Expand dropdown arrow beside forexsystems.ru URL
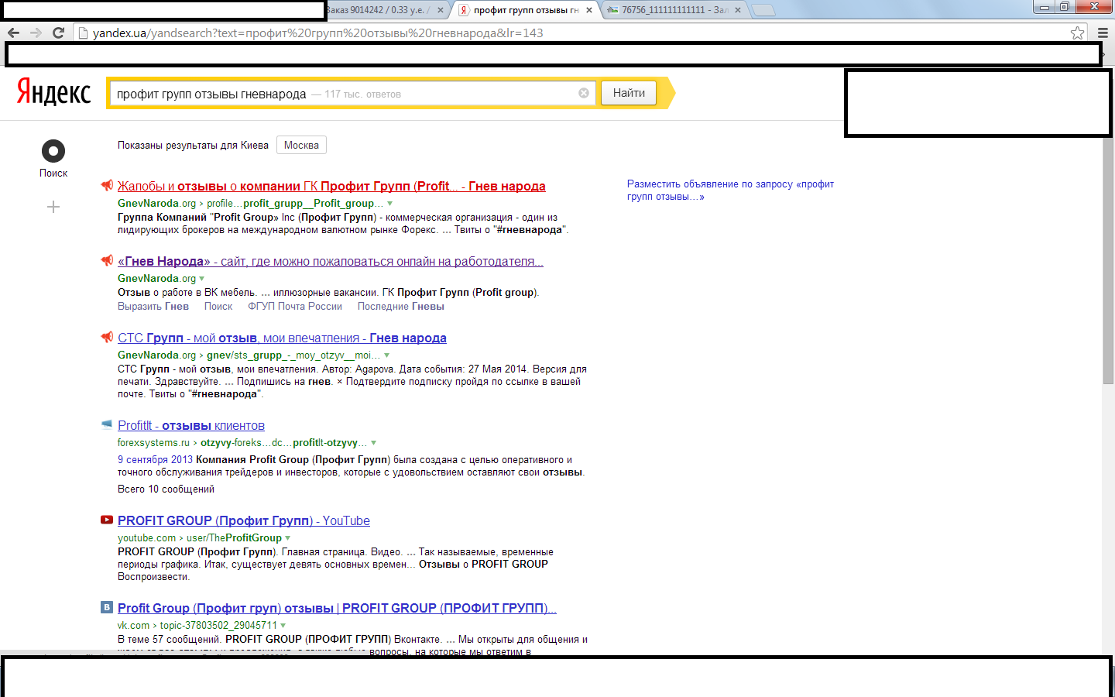 (x=373, y=443)
